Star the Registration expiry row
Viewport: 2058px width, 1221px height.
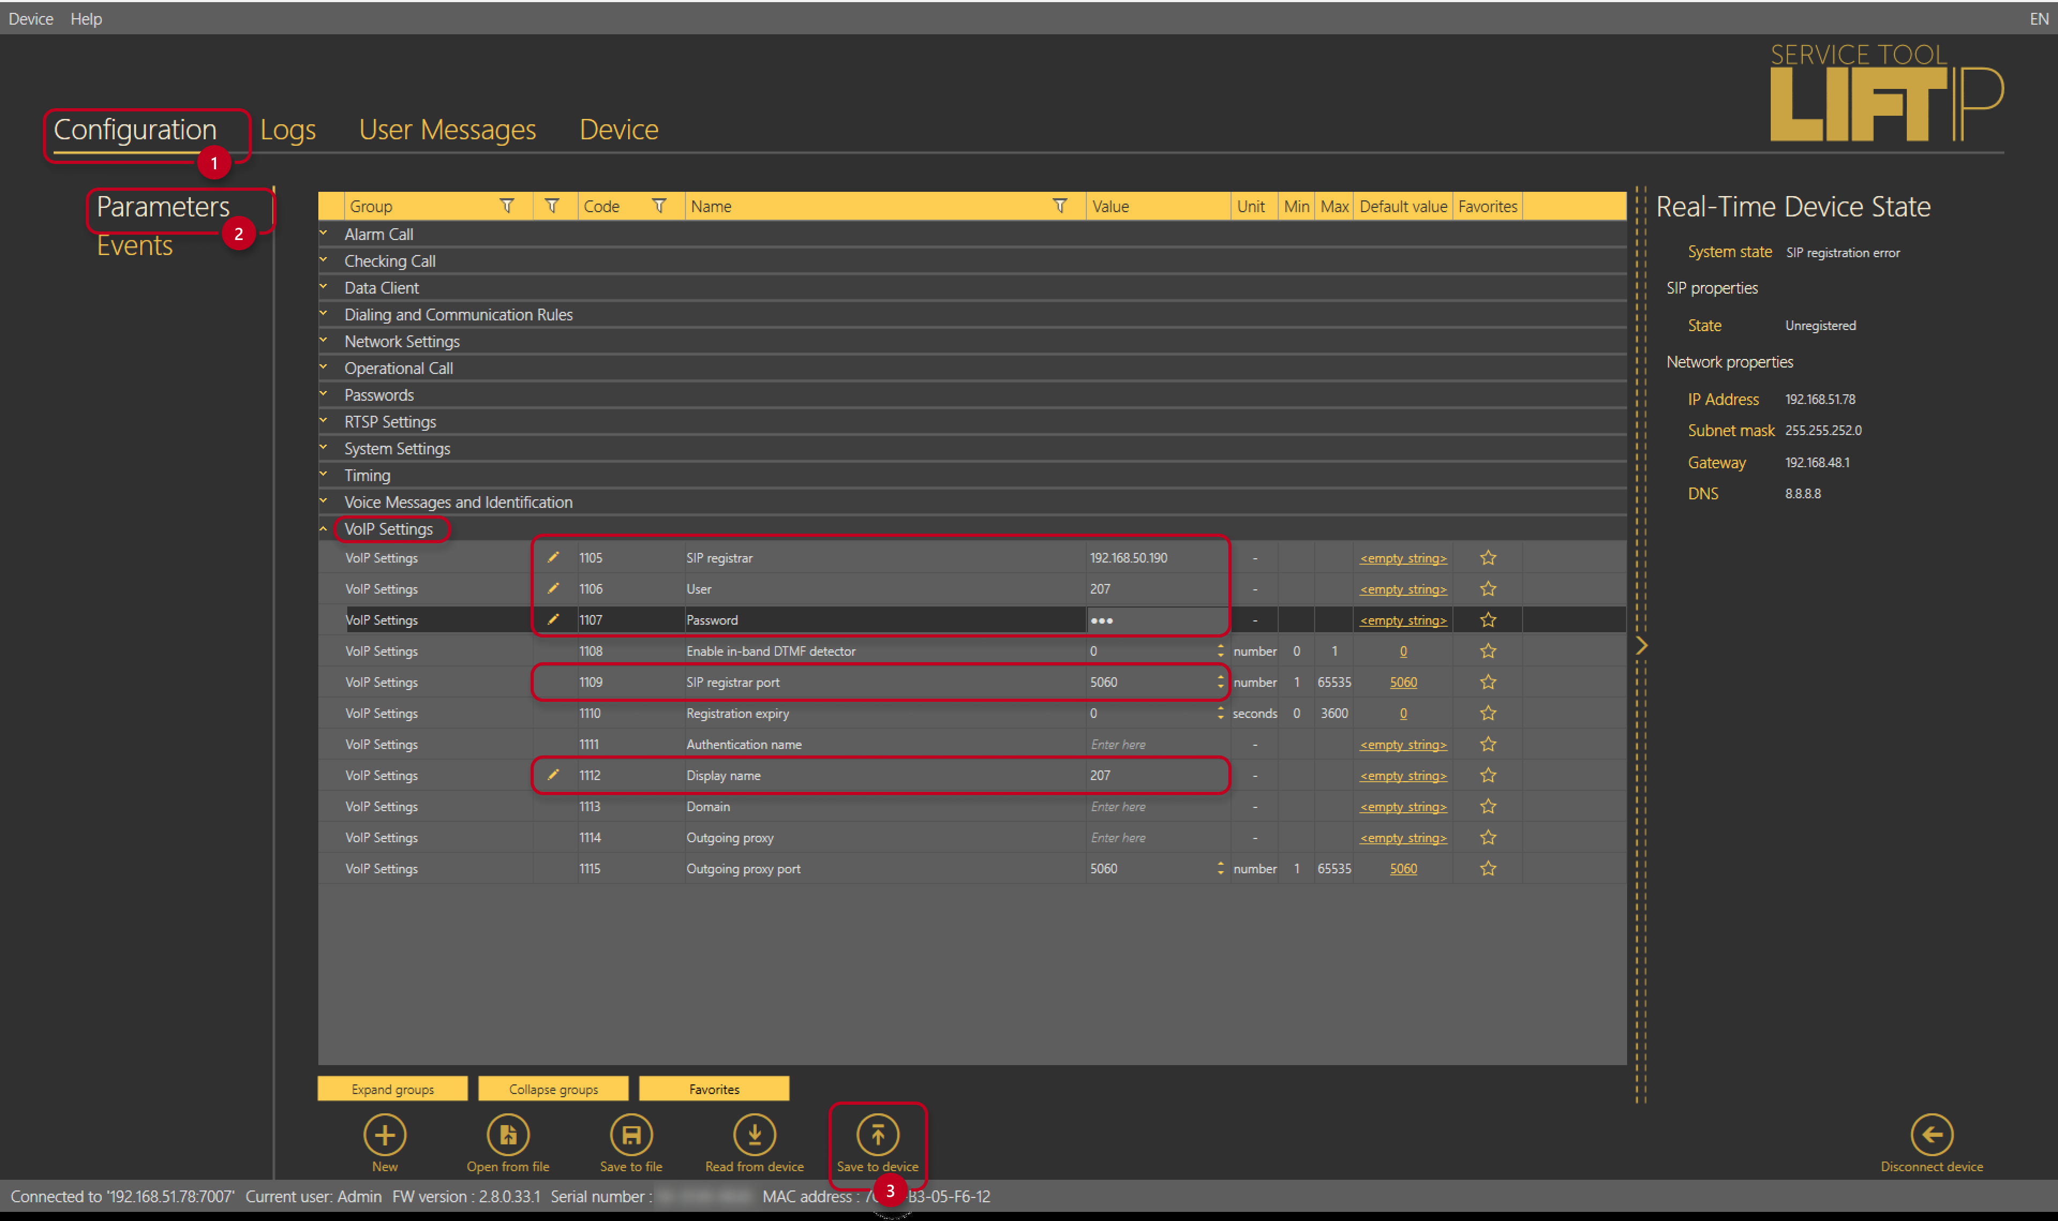pos(1488,713)
